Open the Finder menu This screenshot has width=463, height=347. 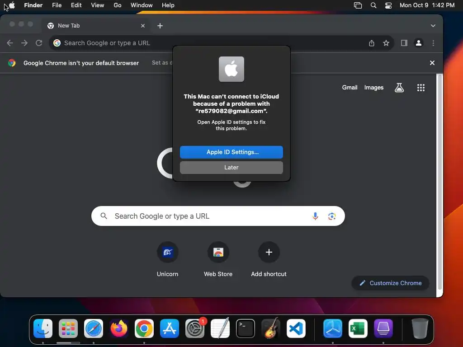coord(33,5)
